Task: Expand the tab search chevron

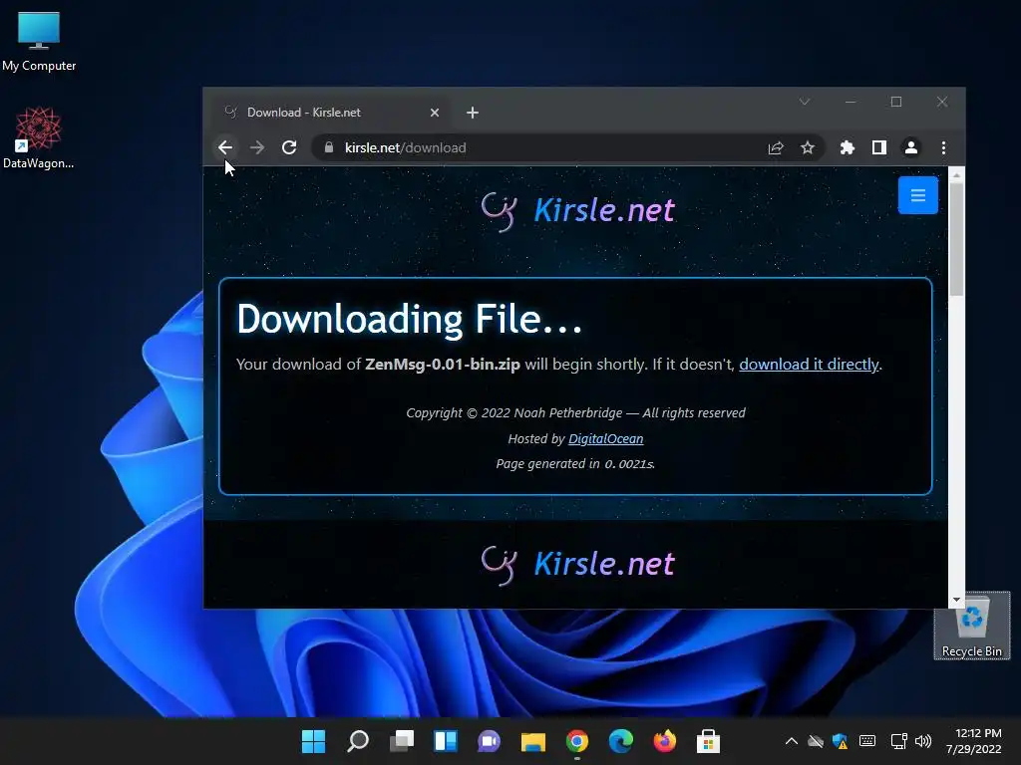Action: coord(805,102)
